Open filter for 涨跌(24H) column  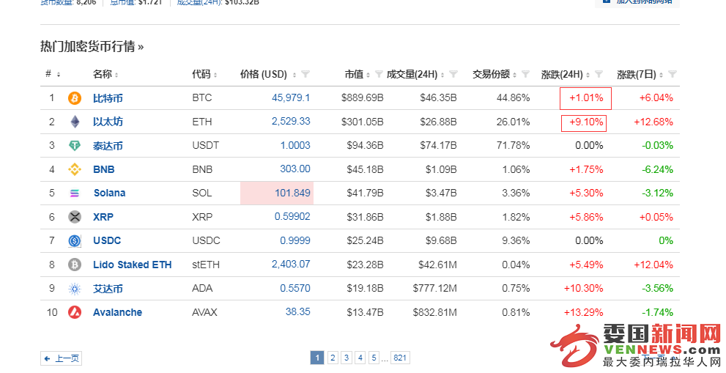599,74
